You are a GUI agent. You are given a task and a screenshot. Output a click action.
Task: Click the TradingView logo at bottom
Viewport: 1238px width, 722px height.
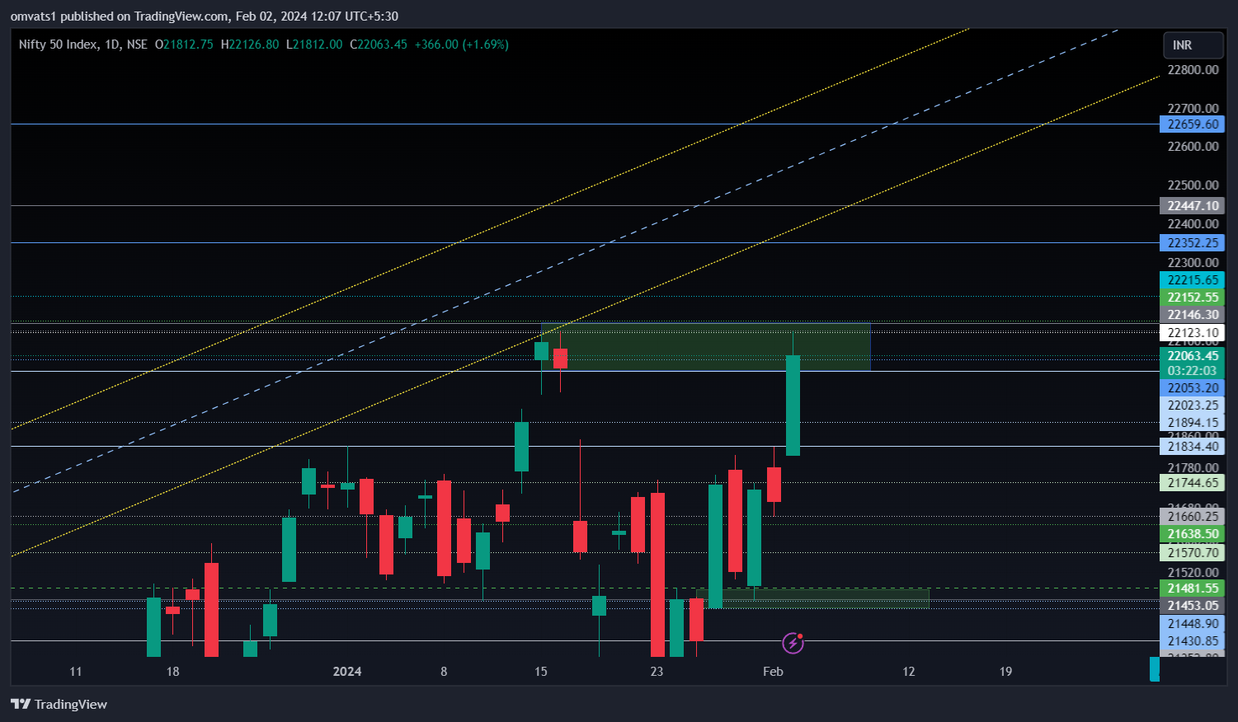click(x=59, y=704)
